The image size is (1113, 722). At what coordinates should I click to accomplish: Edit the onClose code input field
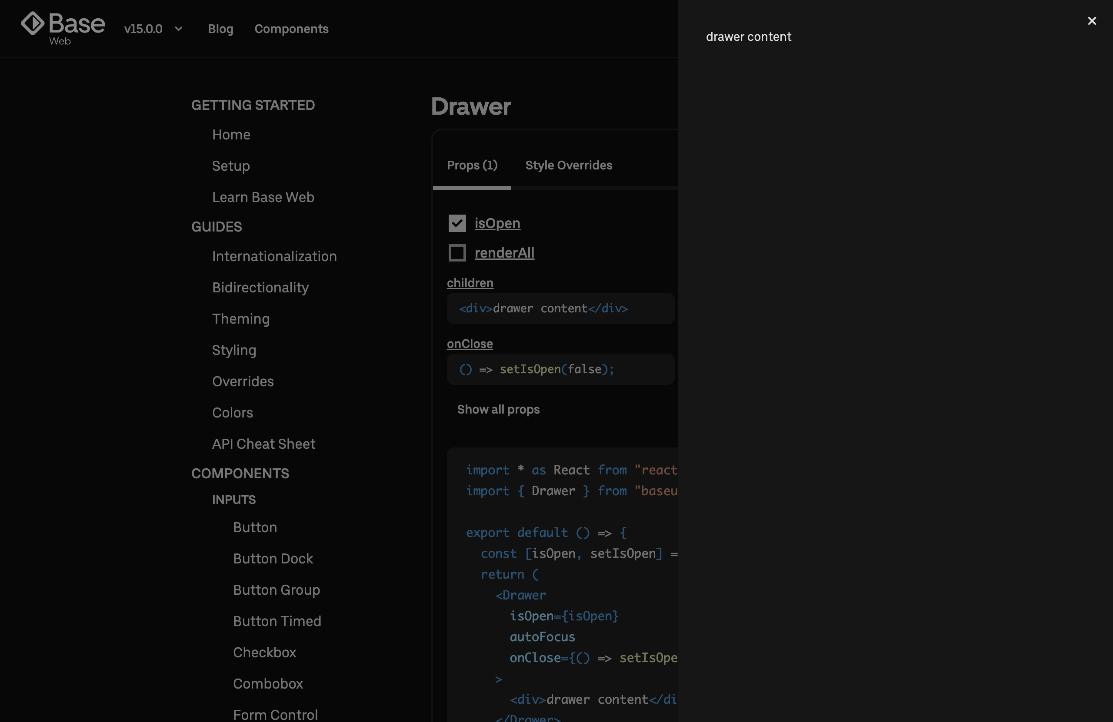pyautogui.click(x=560, y=369)
